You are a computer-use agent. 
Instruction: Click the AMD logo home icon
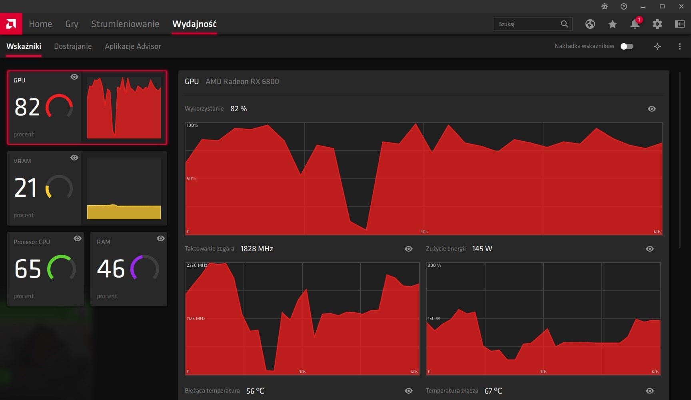point(11,24)
